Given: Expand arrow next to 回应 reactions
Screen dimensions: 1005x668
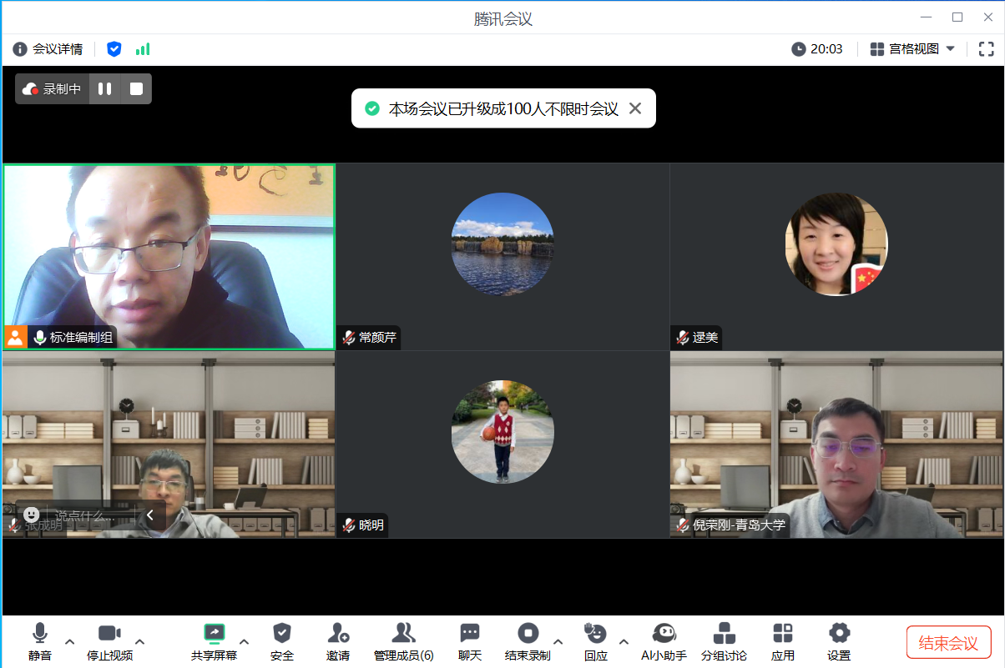Looking at the screenshot, I should click(624, 641).
